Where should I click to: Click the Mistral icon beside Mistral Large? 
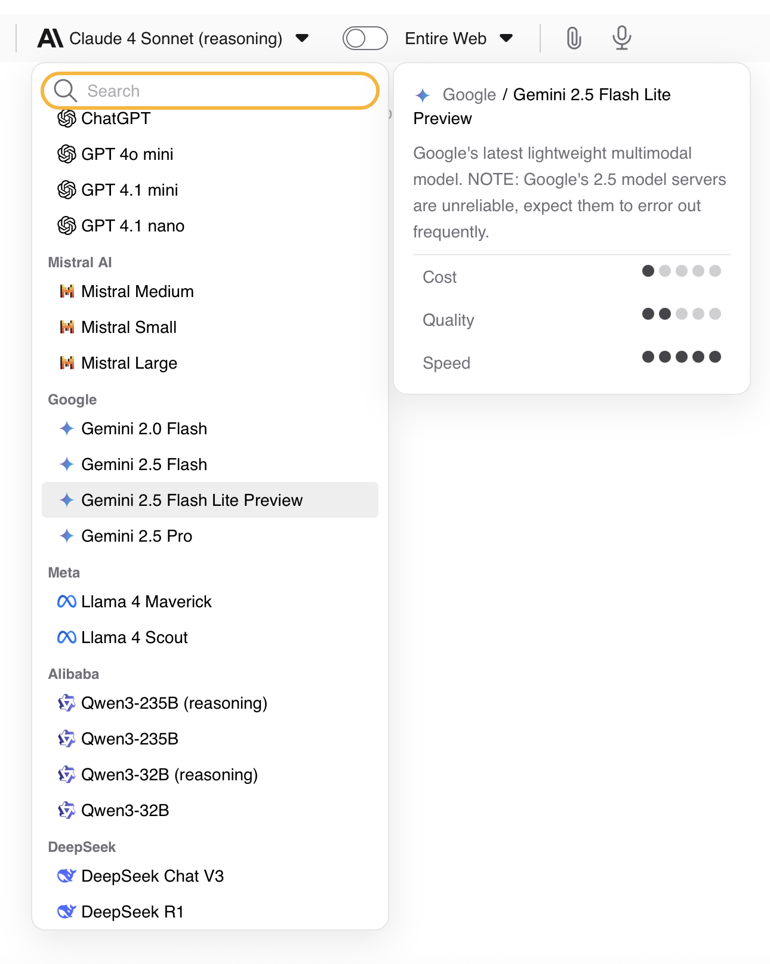(67, 363)
